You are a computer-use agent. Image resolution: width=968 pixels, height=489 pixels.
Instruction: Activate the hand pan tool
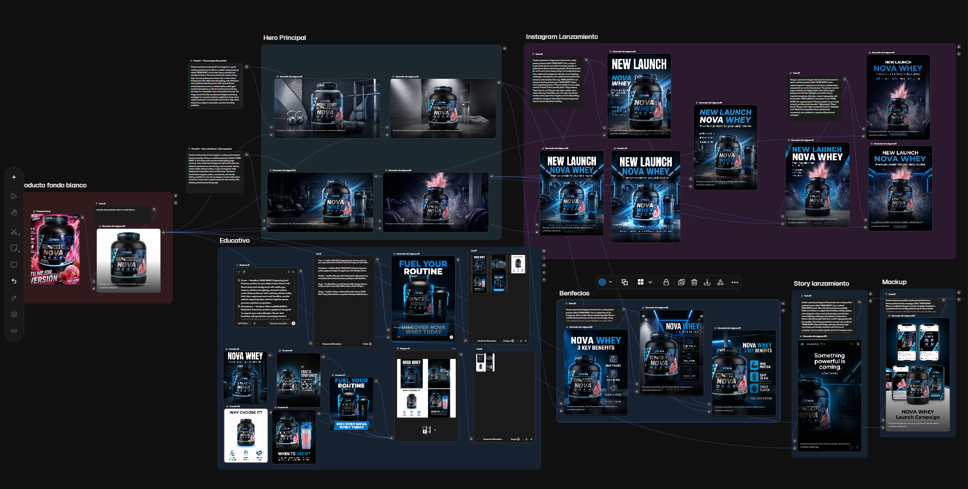point(14,212)
